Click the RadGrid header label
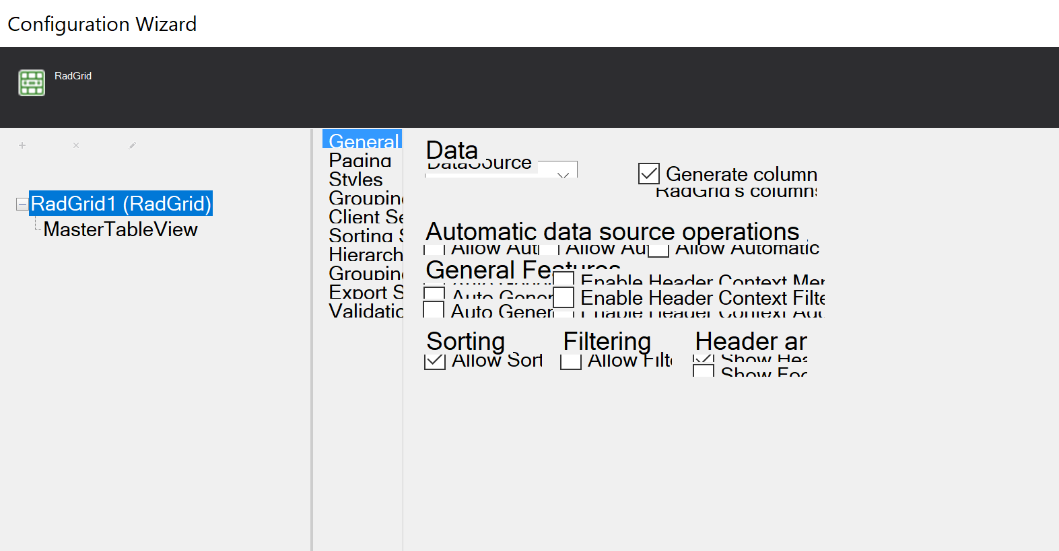The image size is (1059, 551). [x=73, y=76]
